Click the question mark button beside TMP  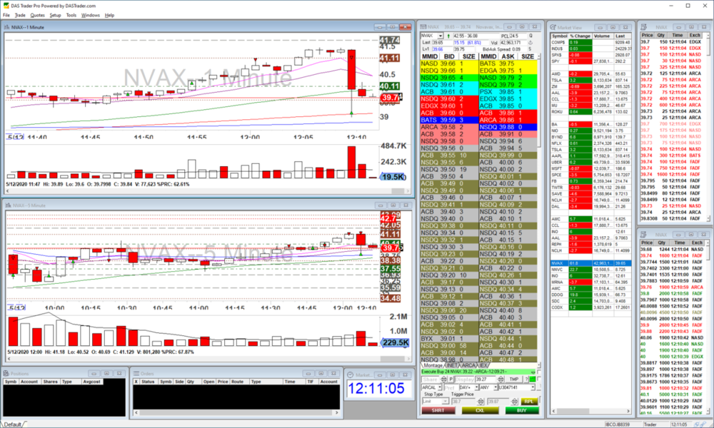point(526,379)
